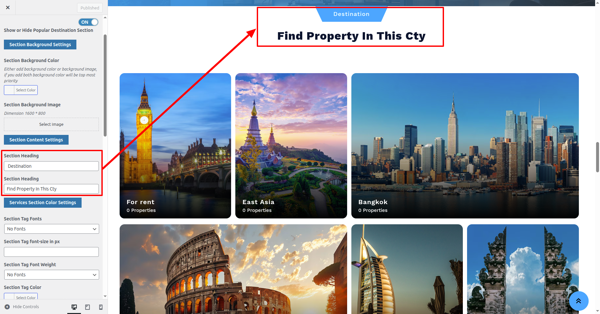Screen dimensions: 600x314
Task: Open Section Content Settings tab
Action: (x=36, y=140)
